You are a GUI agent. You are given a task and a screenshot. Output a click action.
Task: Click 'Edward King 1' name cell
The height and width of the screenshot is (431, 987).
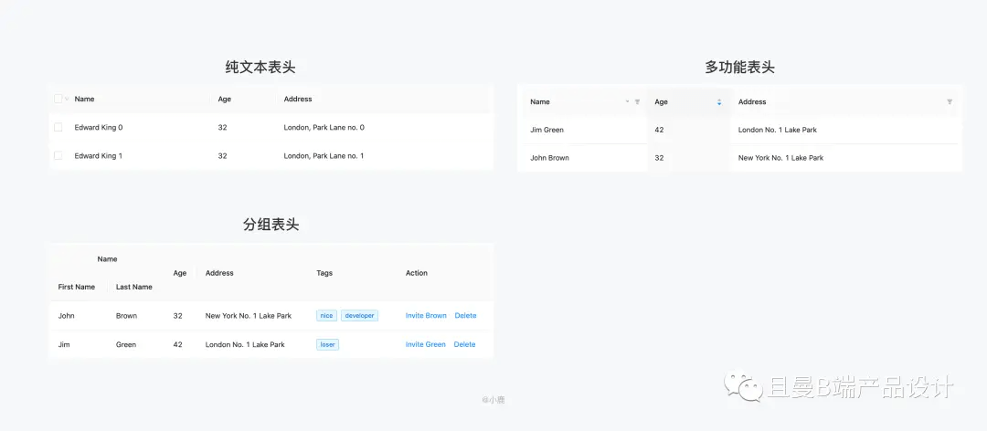click(x=98, y=155)
